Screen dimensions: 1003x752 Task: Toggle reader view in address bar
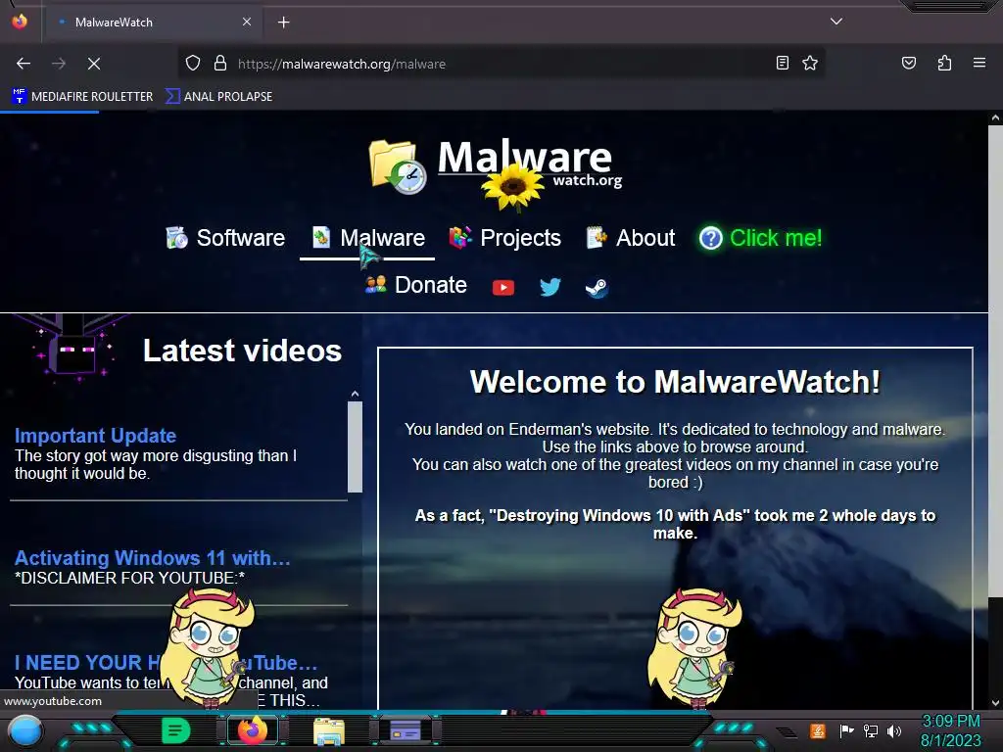782,64
